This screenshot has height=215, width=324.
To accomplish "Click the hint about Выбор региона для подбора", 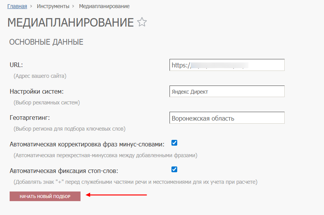I will coord(69,129).
